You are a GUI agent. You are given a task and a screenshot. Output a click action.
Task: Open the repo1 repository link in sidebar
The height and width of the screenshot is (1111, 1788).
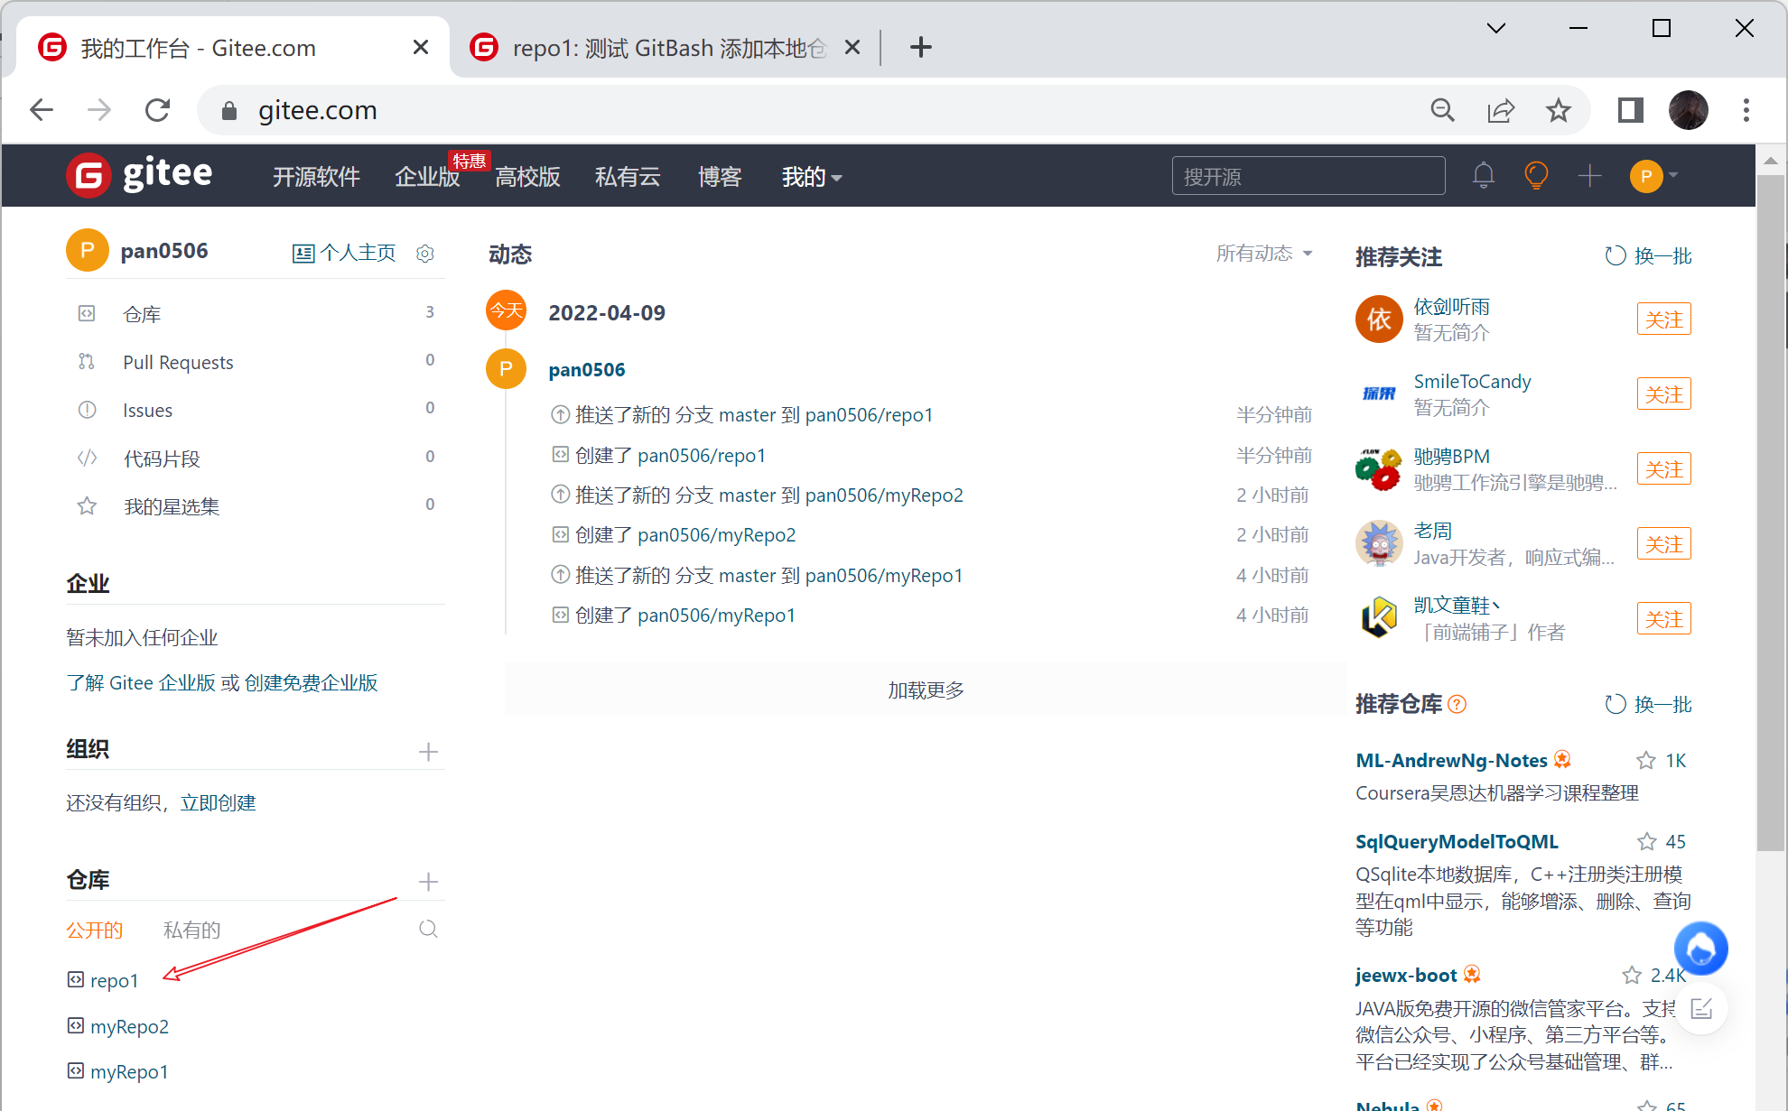[114, 980]
